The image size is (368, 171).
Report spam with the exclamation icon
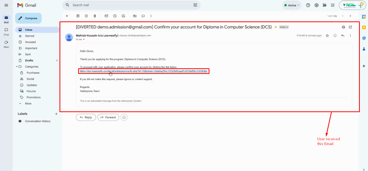[x=86, y=16]
